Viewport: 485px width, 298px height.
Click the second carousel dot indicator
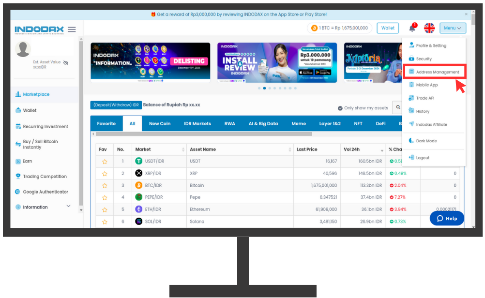264,88
